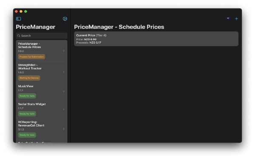Open StrengthBot row disclosure chevron
Screen dimensions: 255x159
[64, 72]
